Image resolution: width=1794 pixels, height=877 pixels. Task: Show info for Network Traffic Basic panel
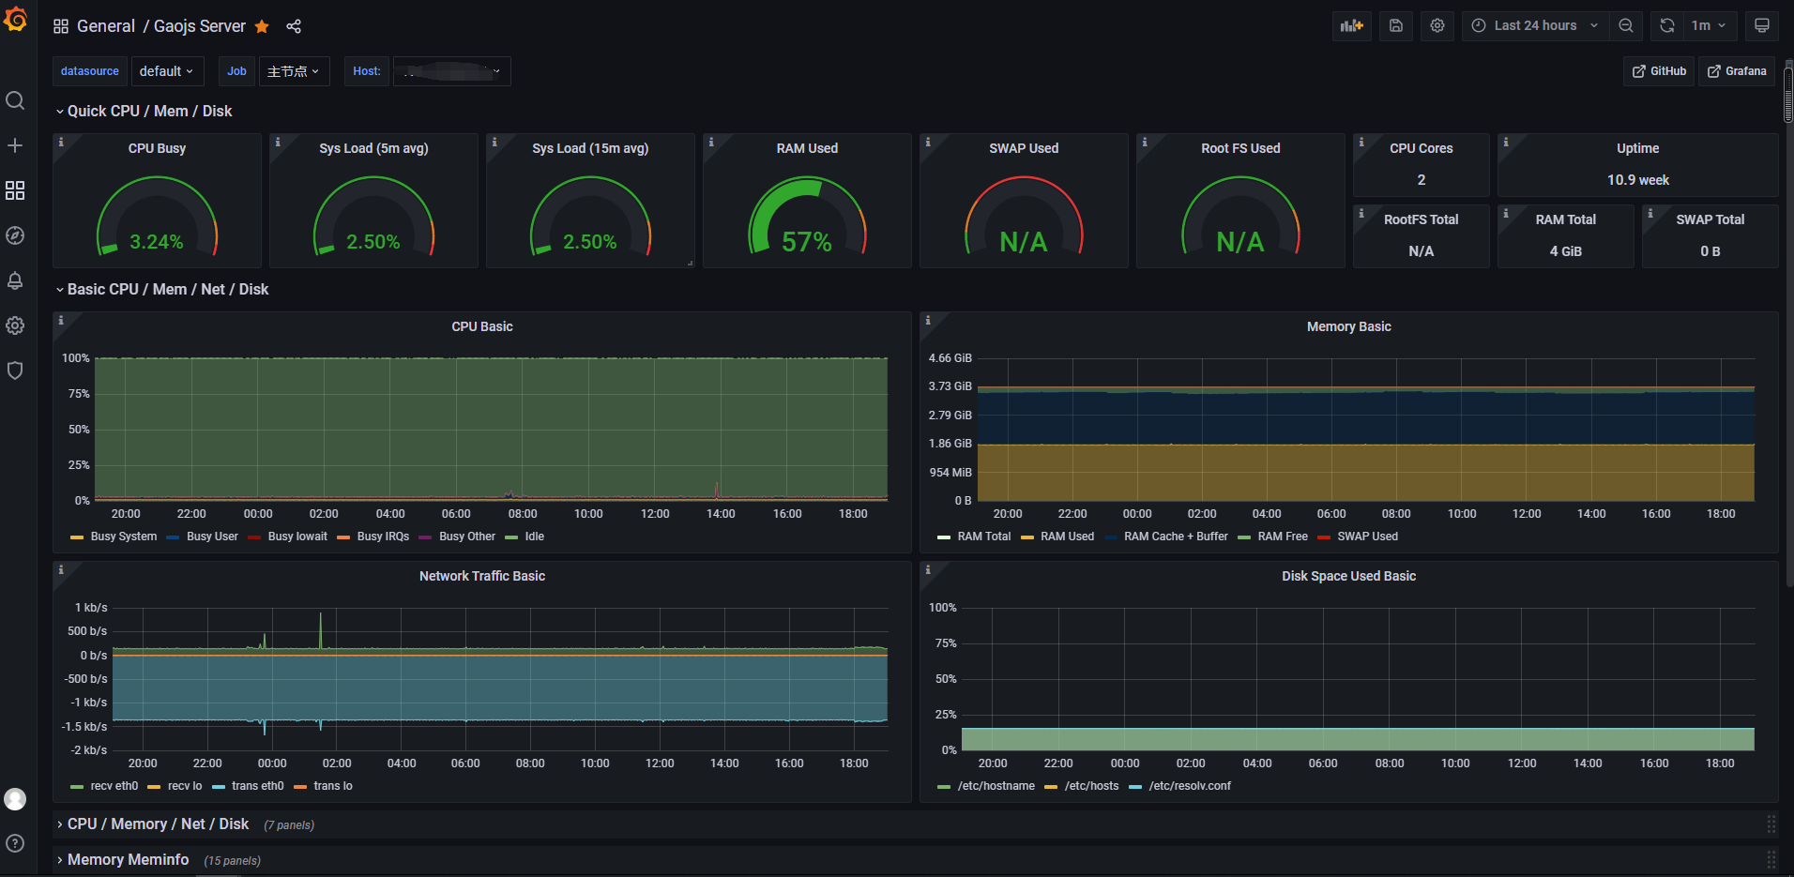[61, 570]
